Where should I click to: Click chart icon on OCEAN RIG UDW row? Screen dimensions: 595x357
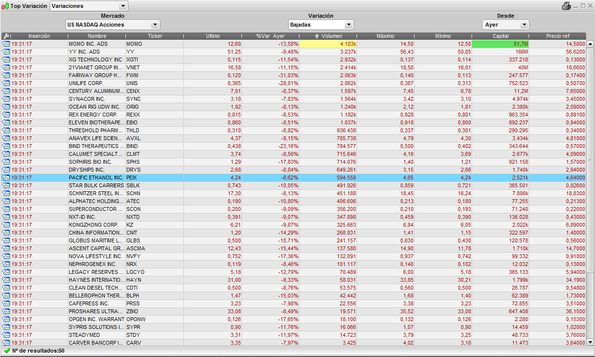tap(6, 107)
